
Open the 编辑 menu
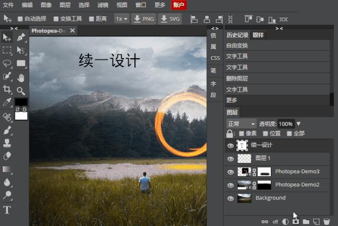coord(27,5)
